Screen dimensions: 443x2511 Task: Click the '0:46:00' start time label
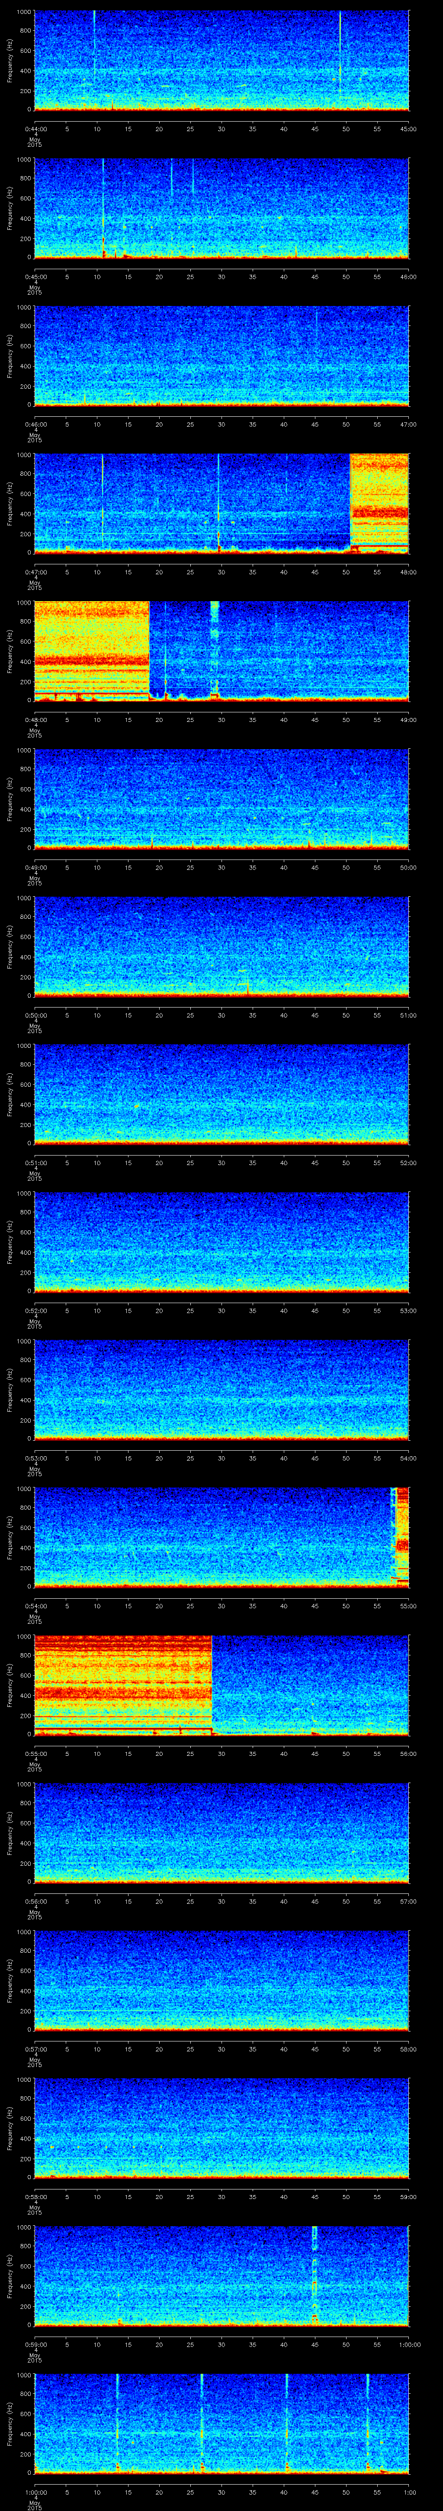(36, 424)
